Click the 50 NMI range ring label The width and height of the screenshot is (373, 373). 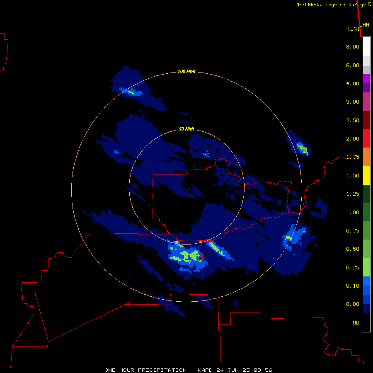tap(186, 129)
